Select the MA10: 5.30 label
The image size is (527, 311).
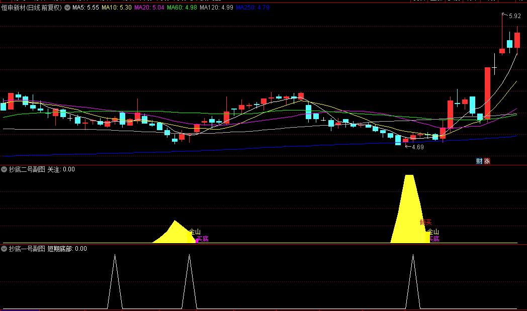coord(117,8)
